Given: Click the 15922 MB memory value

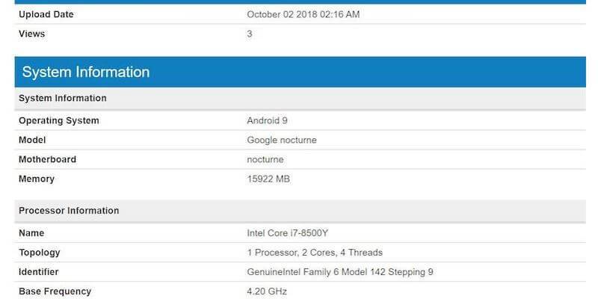Looking at the screenshot, I should 268,179.
